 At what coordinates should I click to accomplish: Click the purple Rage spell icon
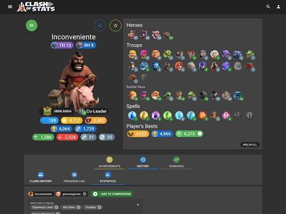click(156, 115)
